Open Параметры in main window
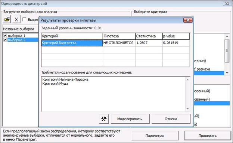Screen dimensions: 233x143 155,136
